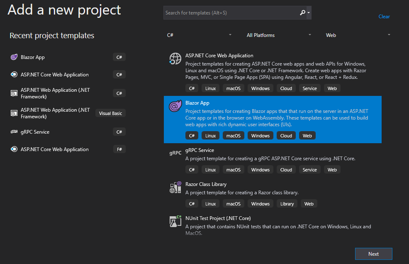Image resolution: width=409 pixels, height=264 pixels.
Task: Click the Visual Basic ASP.NET Web Application icon
Action: coord(14,113)
